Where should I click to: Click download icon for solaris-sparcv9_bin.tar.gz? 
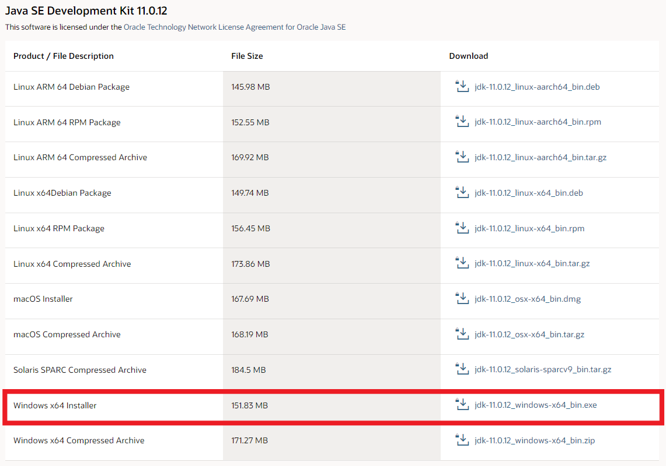point(462,369)
